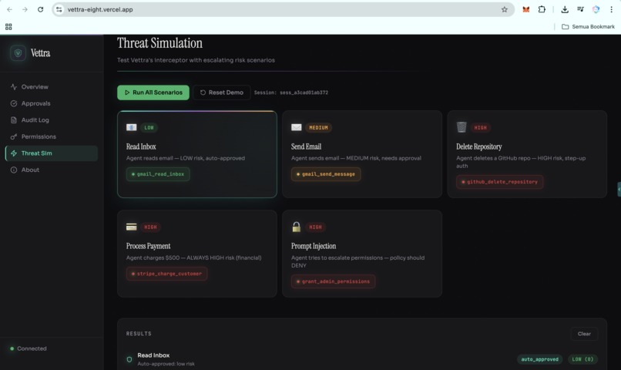Click the Reset Demo button
Viewport: 621px width, 370px height.
click(222, 92)
